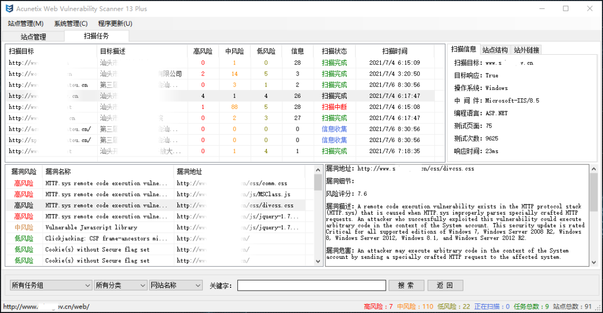The image size is (603, 313).
Task: Expand the 所有任务组 dropdown
Action: pyautogui.click(x=51, y=285)
